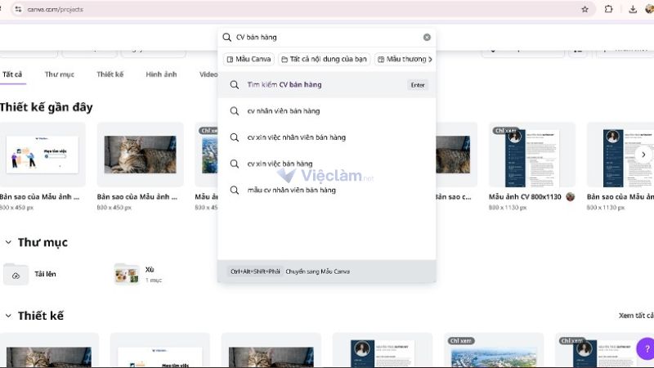Click the next arrow on recent designs carousel
The width and height of the screenshot is (654, 368).
(x=643, y=155)
